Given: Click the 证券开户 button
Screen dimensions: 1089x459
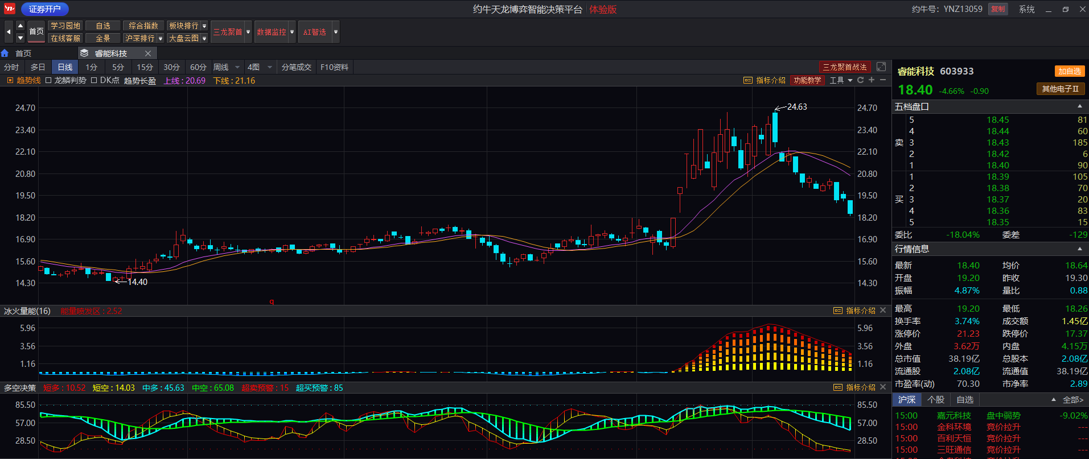Looking at the screenshot, I should click(44, 9).
